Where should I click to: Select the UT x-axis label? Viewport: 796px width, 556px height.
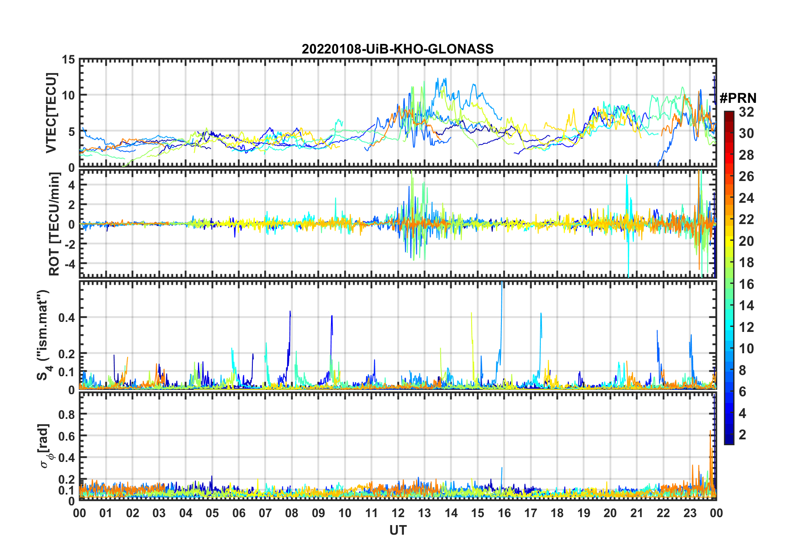398,530
